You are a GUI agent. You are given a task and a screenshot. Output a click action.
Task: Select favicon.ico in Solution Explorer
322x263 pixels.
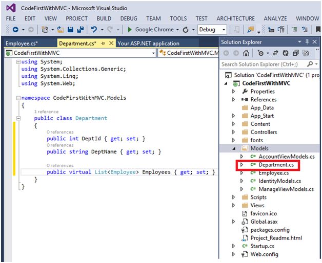coord(264,213)
